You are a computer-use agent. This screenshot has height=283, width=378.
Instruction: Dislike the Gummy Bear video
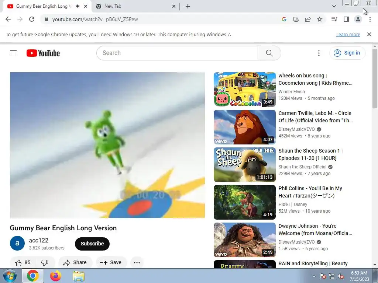pyautogui.click(x=45, y=262)
